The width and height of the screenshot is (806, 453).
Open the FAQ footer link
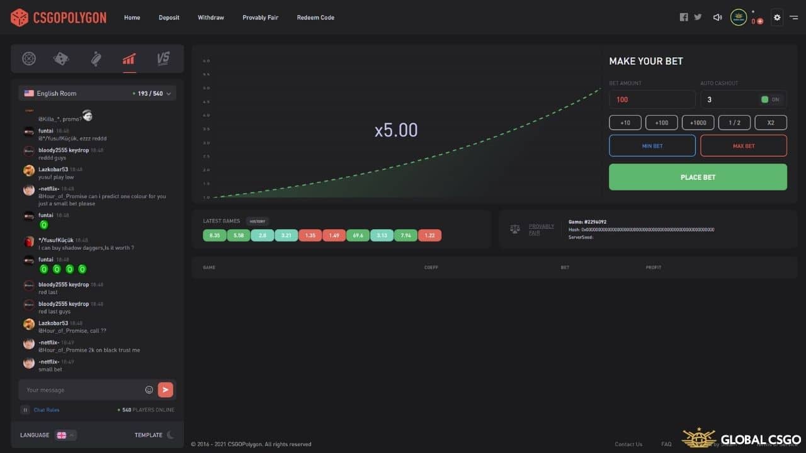[666, 444]
